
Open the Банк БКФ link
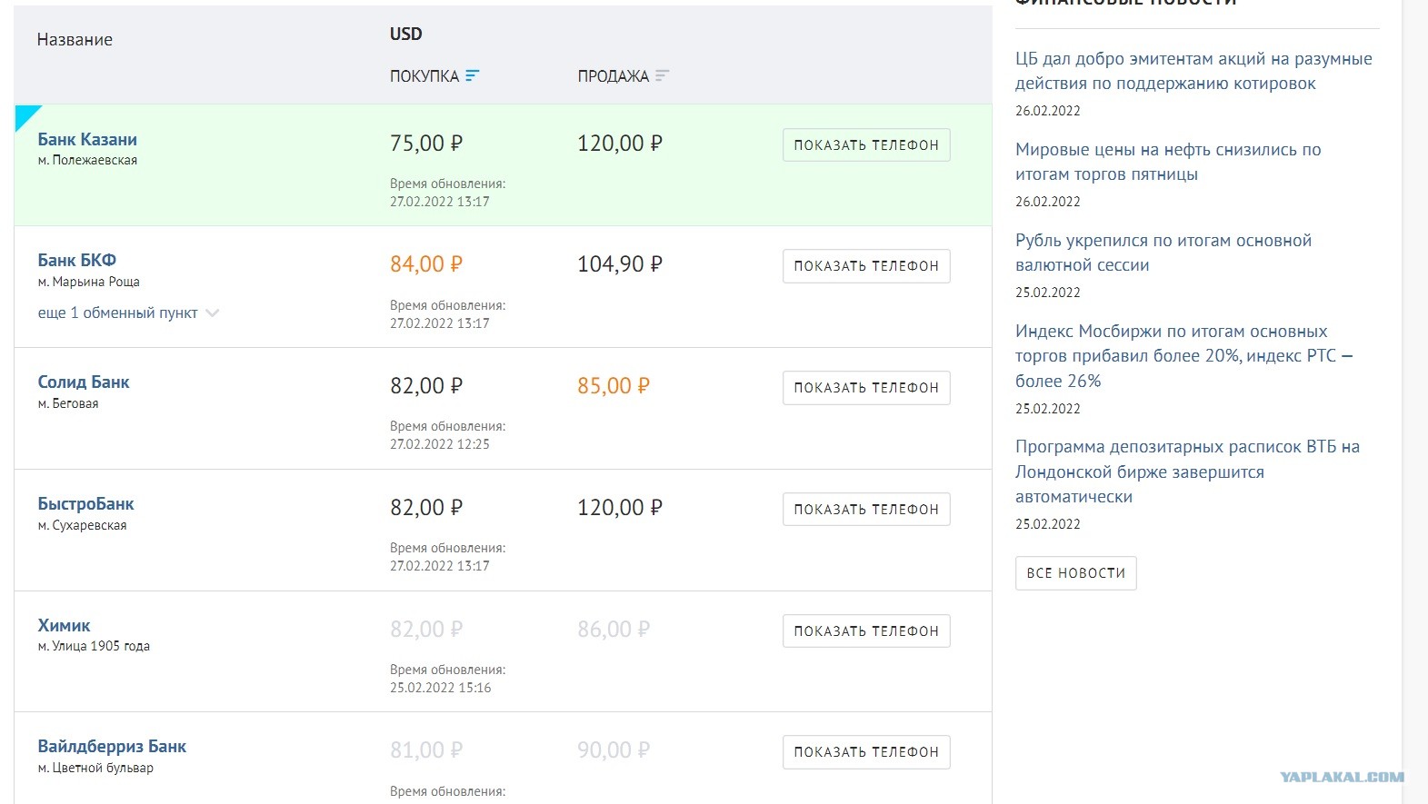click(77, 261)
